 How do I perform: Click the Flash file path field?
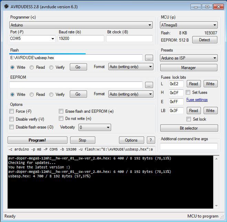coord(76,58)
